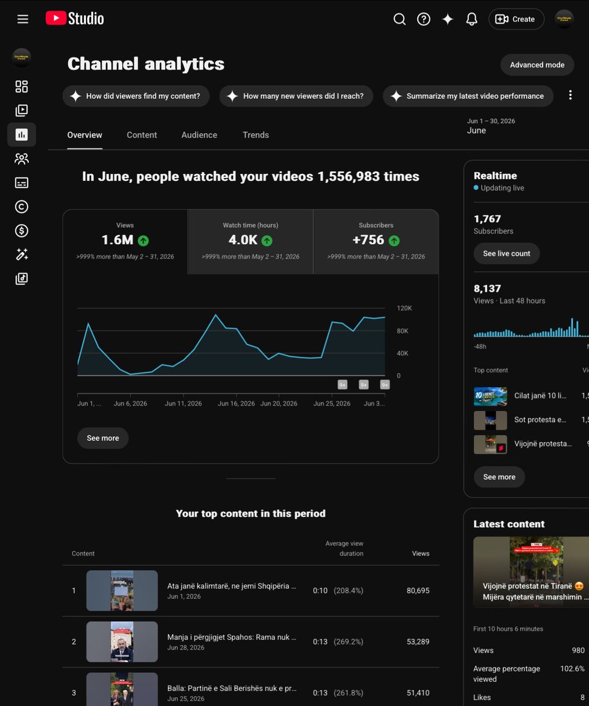The image size is (589, 706).
Task: Open the account avatar in top right
Action: click(x=564, y=19)
